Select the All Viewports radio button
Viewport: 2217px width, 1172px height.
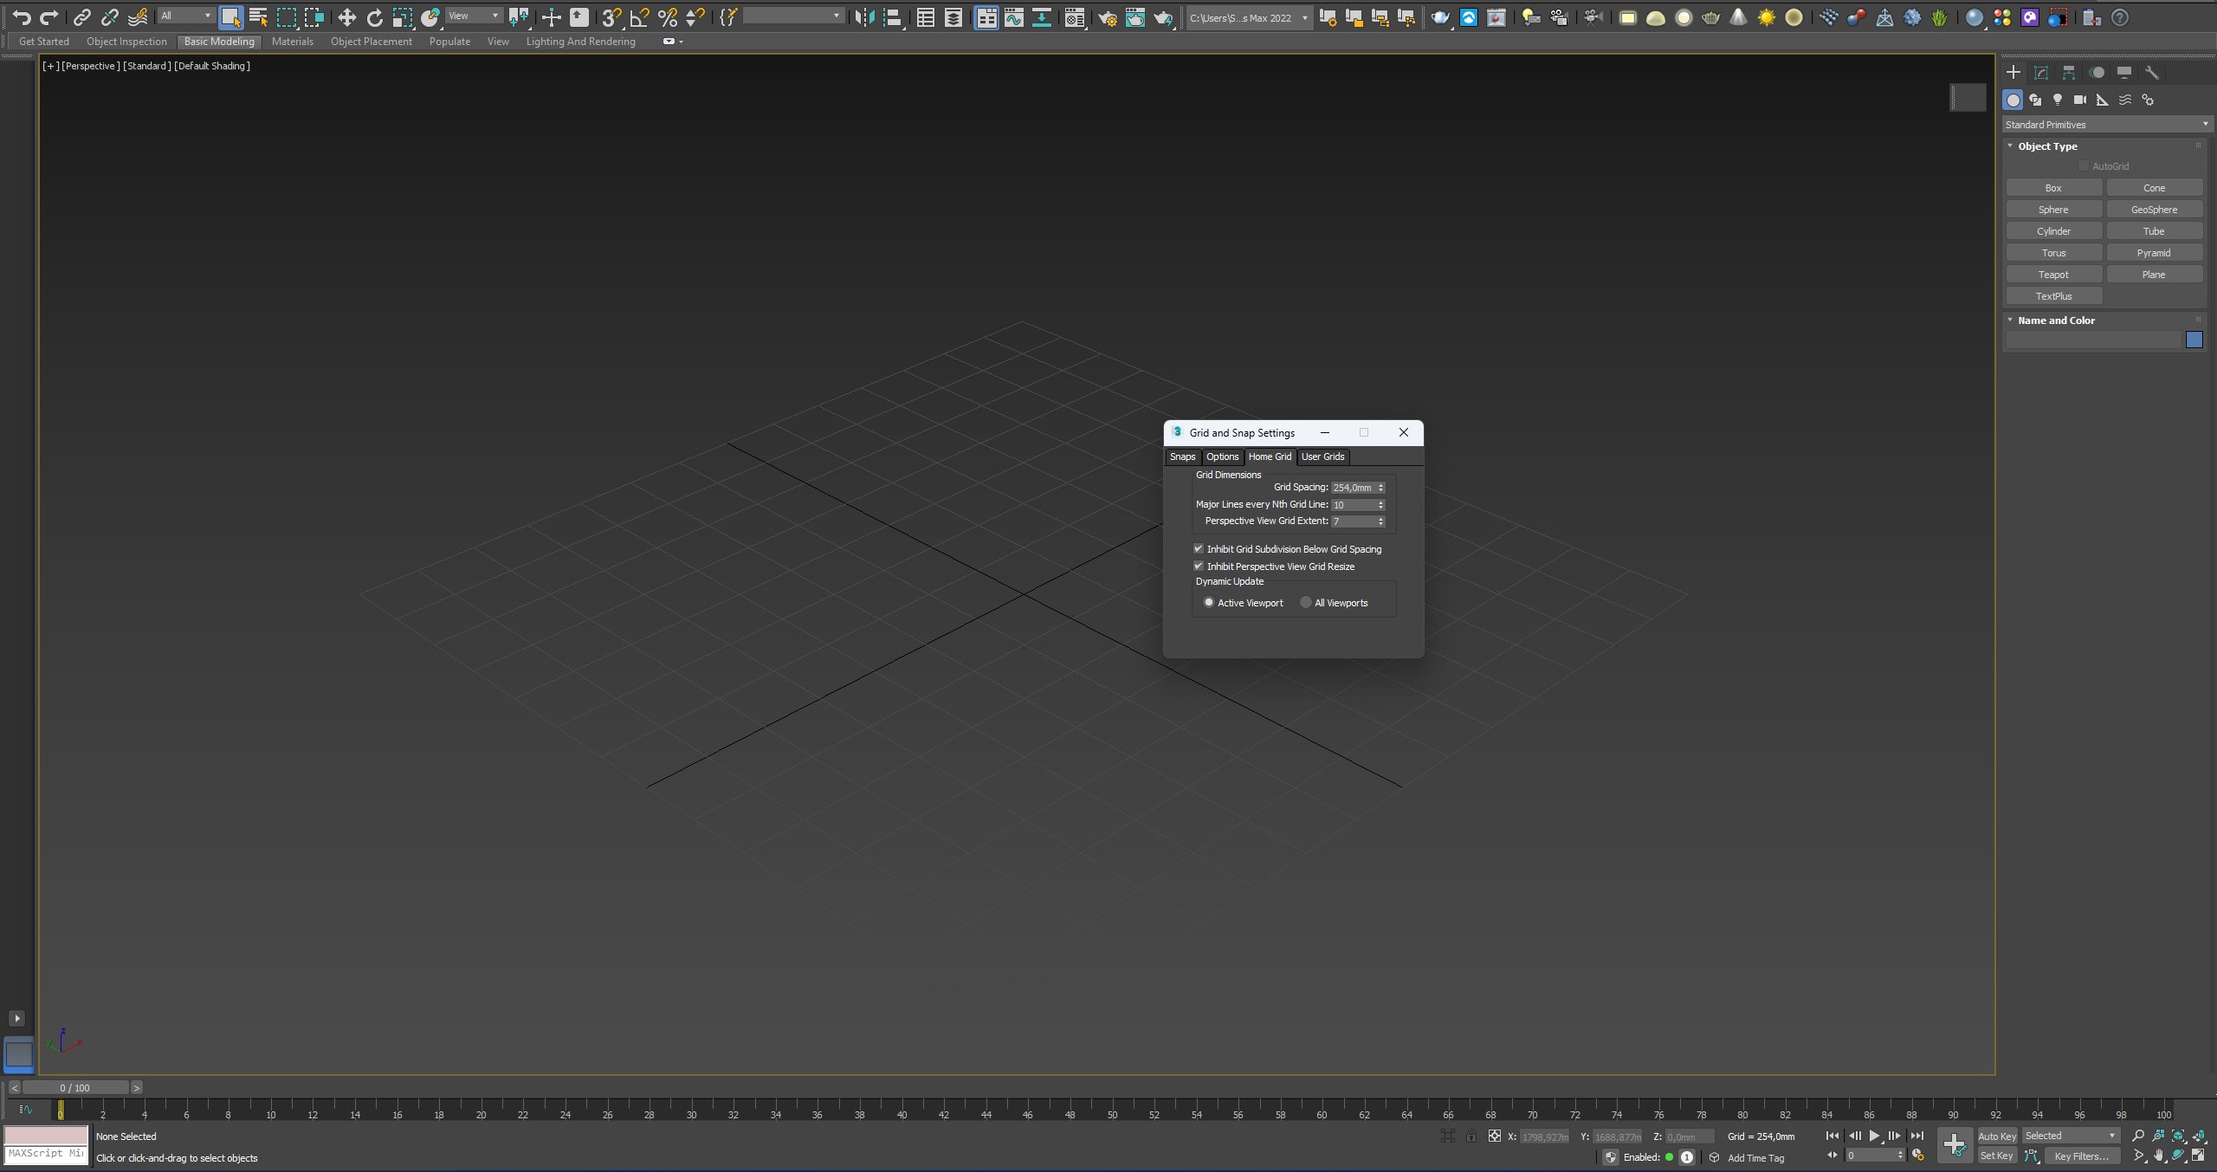(x=1306, y=602)
